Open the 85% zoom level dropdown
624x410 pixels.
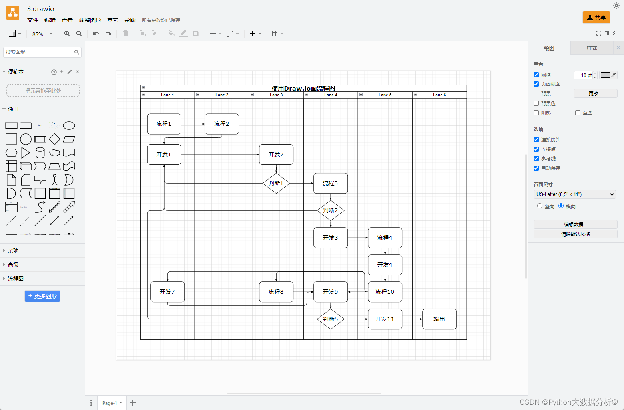click(x=42, y=34)
